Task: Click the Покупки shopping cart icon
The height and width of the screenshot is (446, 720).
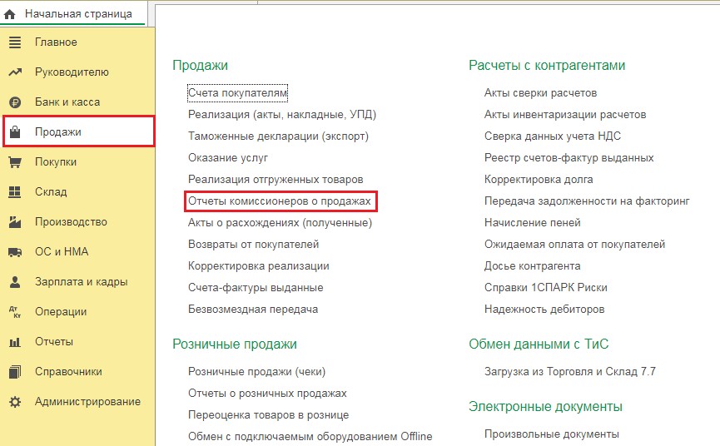Action: click(15, 162)
